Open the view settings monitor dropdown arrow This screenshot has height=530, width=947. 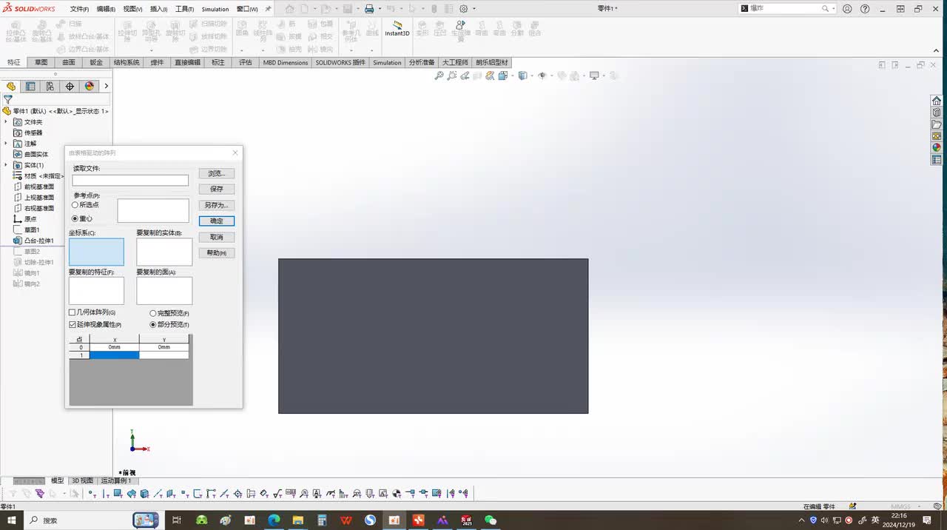point(602,76)
